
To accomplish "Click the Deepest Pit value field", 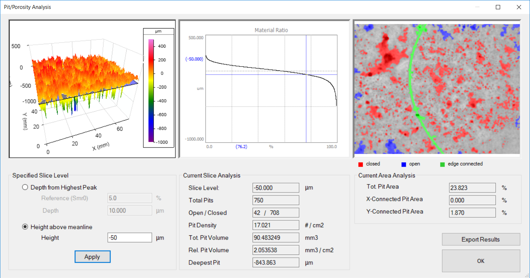I will 276,262.
